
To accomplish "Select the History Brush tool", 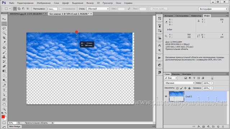I will point(4,62).
